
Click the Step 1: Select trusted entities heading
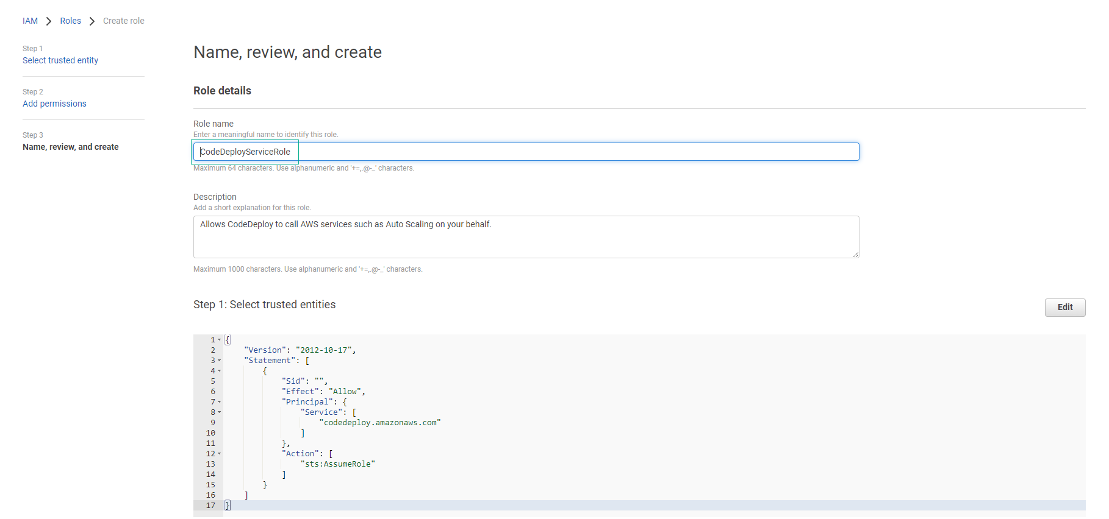(x=264, y=305)
